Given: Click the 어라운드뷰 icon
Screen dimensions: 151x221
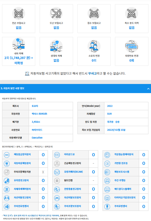Looking at the screenshot, I should pos(57,155).
